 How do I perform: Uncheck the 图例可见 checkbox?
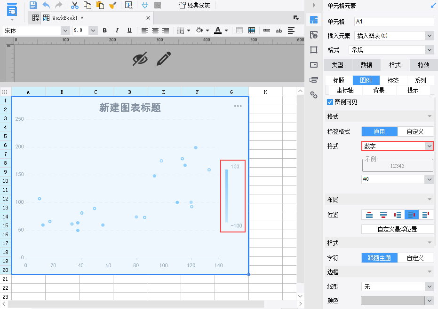(x=330, y=102)
